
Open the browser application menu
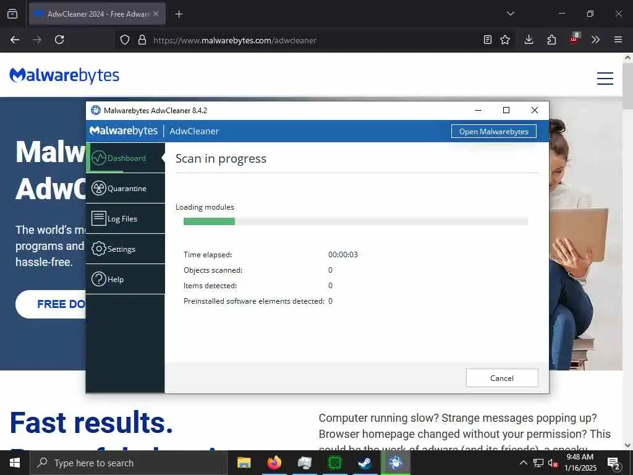click(618, 40)
